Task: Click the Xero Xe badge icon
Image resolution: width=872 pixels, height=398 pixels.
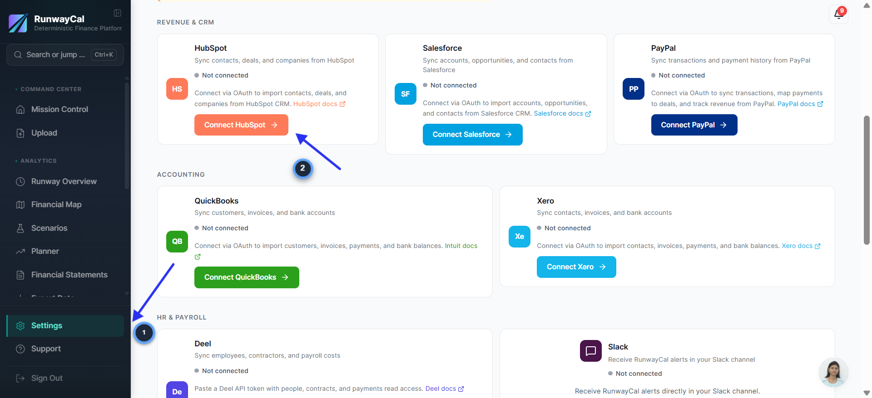Action: [520, 236]
